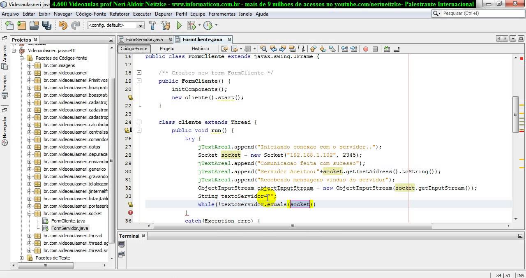Collapse Pacotes de Códigos-fonte node
The height and width of the screenshot is (278, 526).
point(21,58)
